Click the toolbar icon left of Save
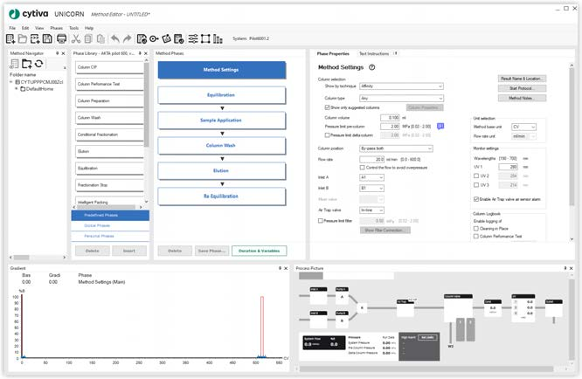This screenshot has height=379, width=582. tap(35, 38)
